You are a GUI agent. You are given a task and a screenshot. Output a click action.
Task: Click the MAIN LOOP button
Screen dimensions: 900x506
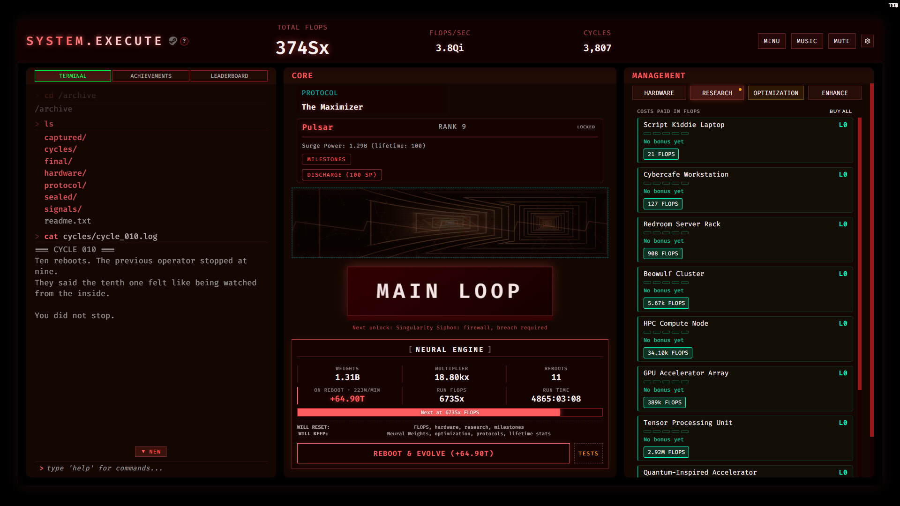[x=450, y=291]
